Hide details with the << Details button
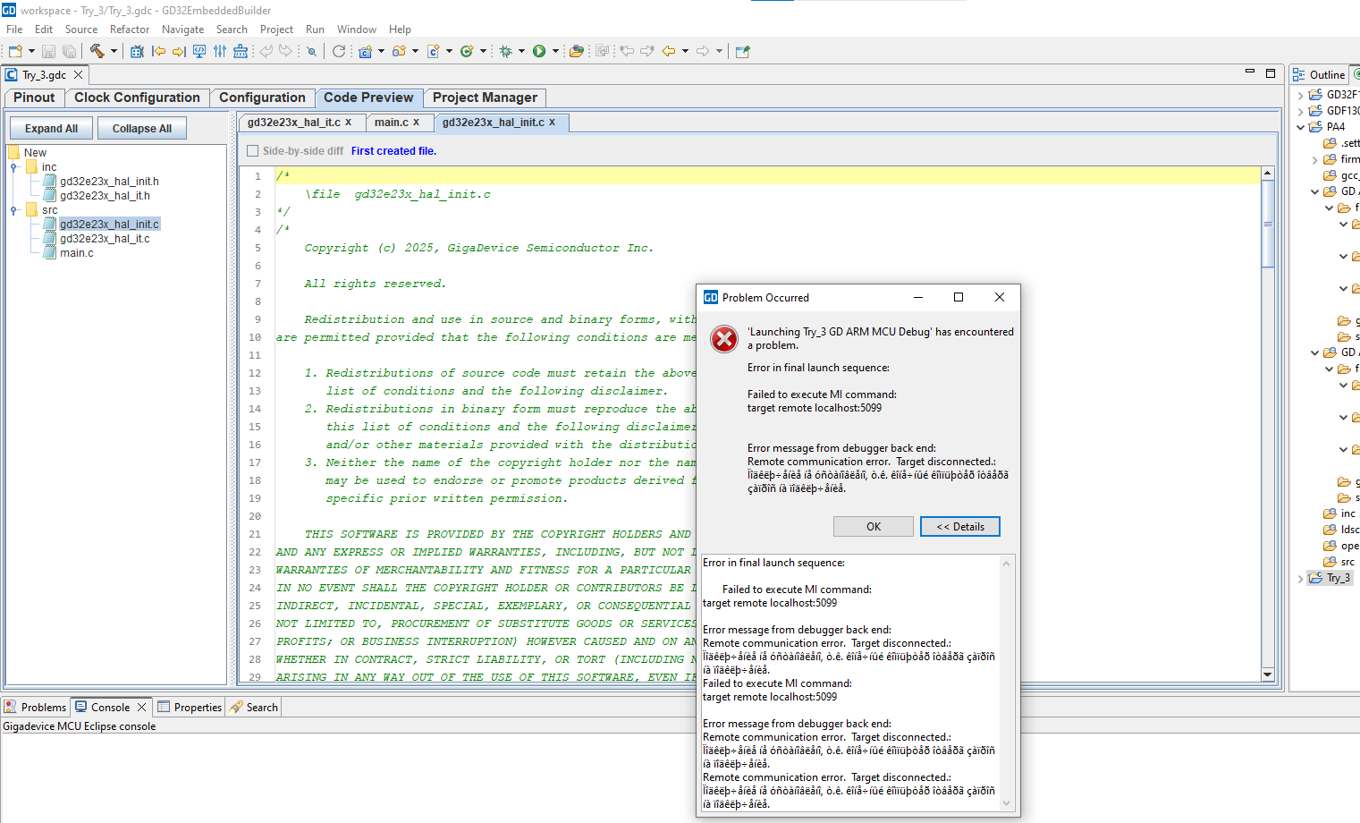This screenshot has height=823, width=1360. click(959, 527)
